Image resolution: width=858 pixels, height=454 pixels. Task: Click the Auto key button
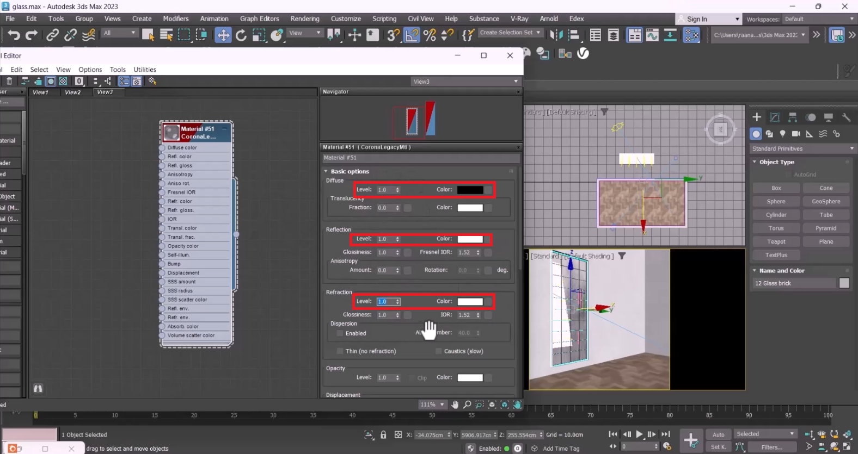[718, 434]
